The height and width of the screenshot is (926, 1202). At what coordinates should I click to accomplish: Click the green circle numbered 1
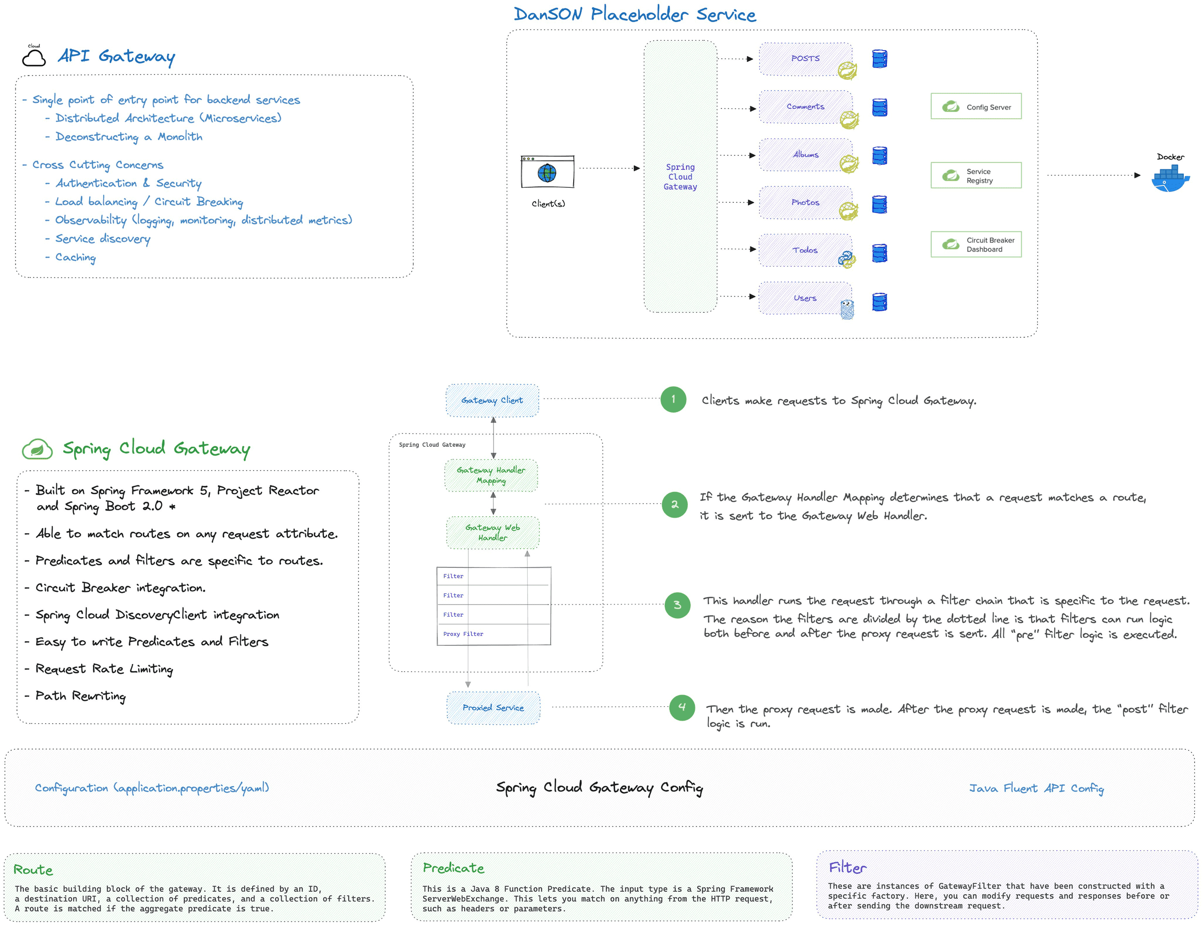tap(673, 399)
